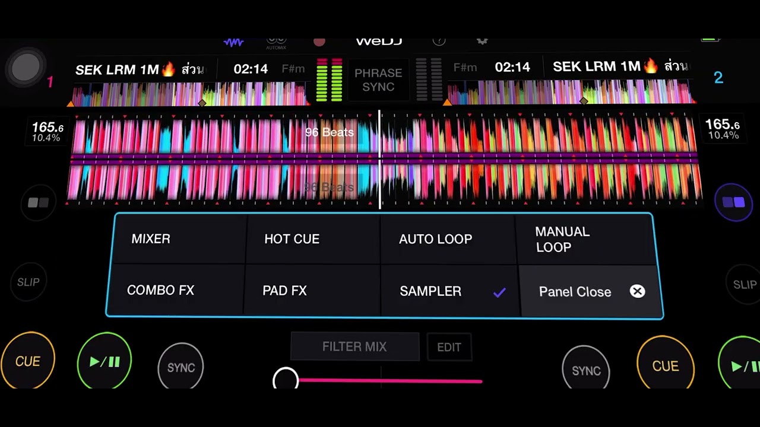
Task: Click the crossfader white knob
Action: click(x=286, y=380)
